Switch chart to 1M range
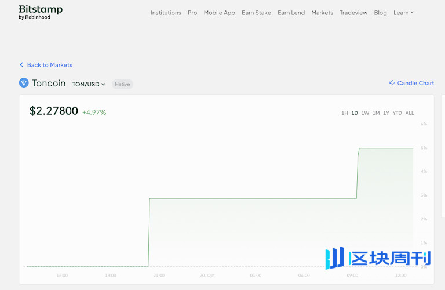Viewport: 445px width, 290px height. 376,113
